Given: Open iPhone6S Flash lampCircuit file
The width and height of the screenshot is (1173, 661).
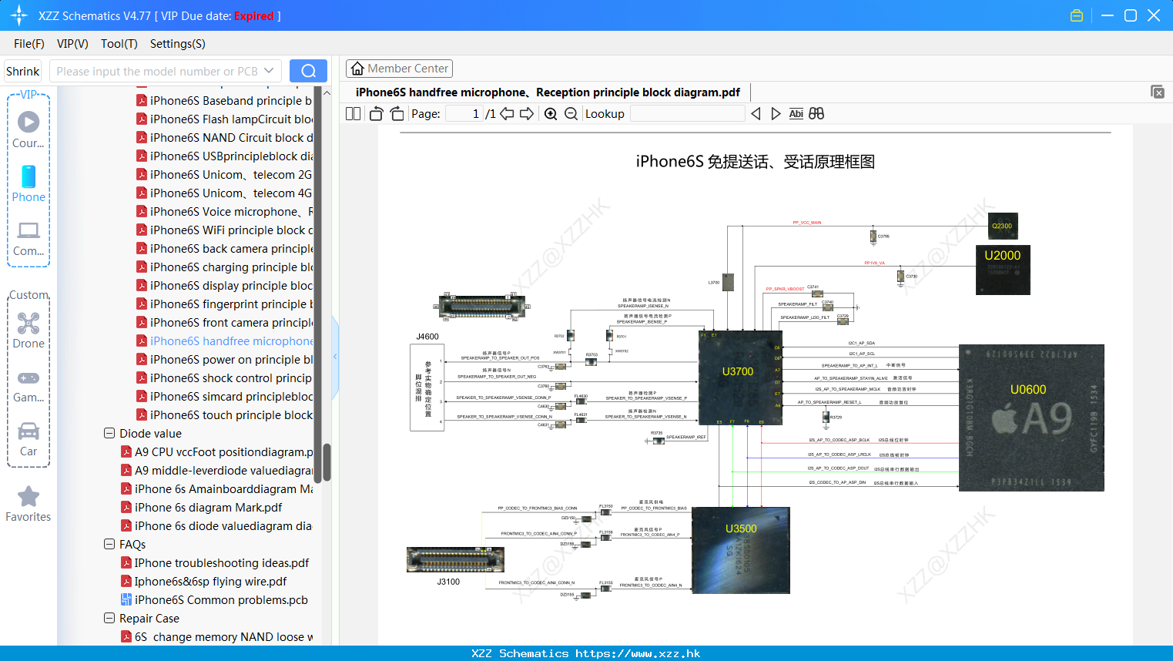Looking at the screenshot, I should (x=224, y=119).
